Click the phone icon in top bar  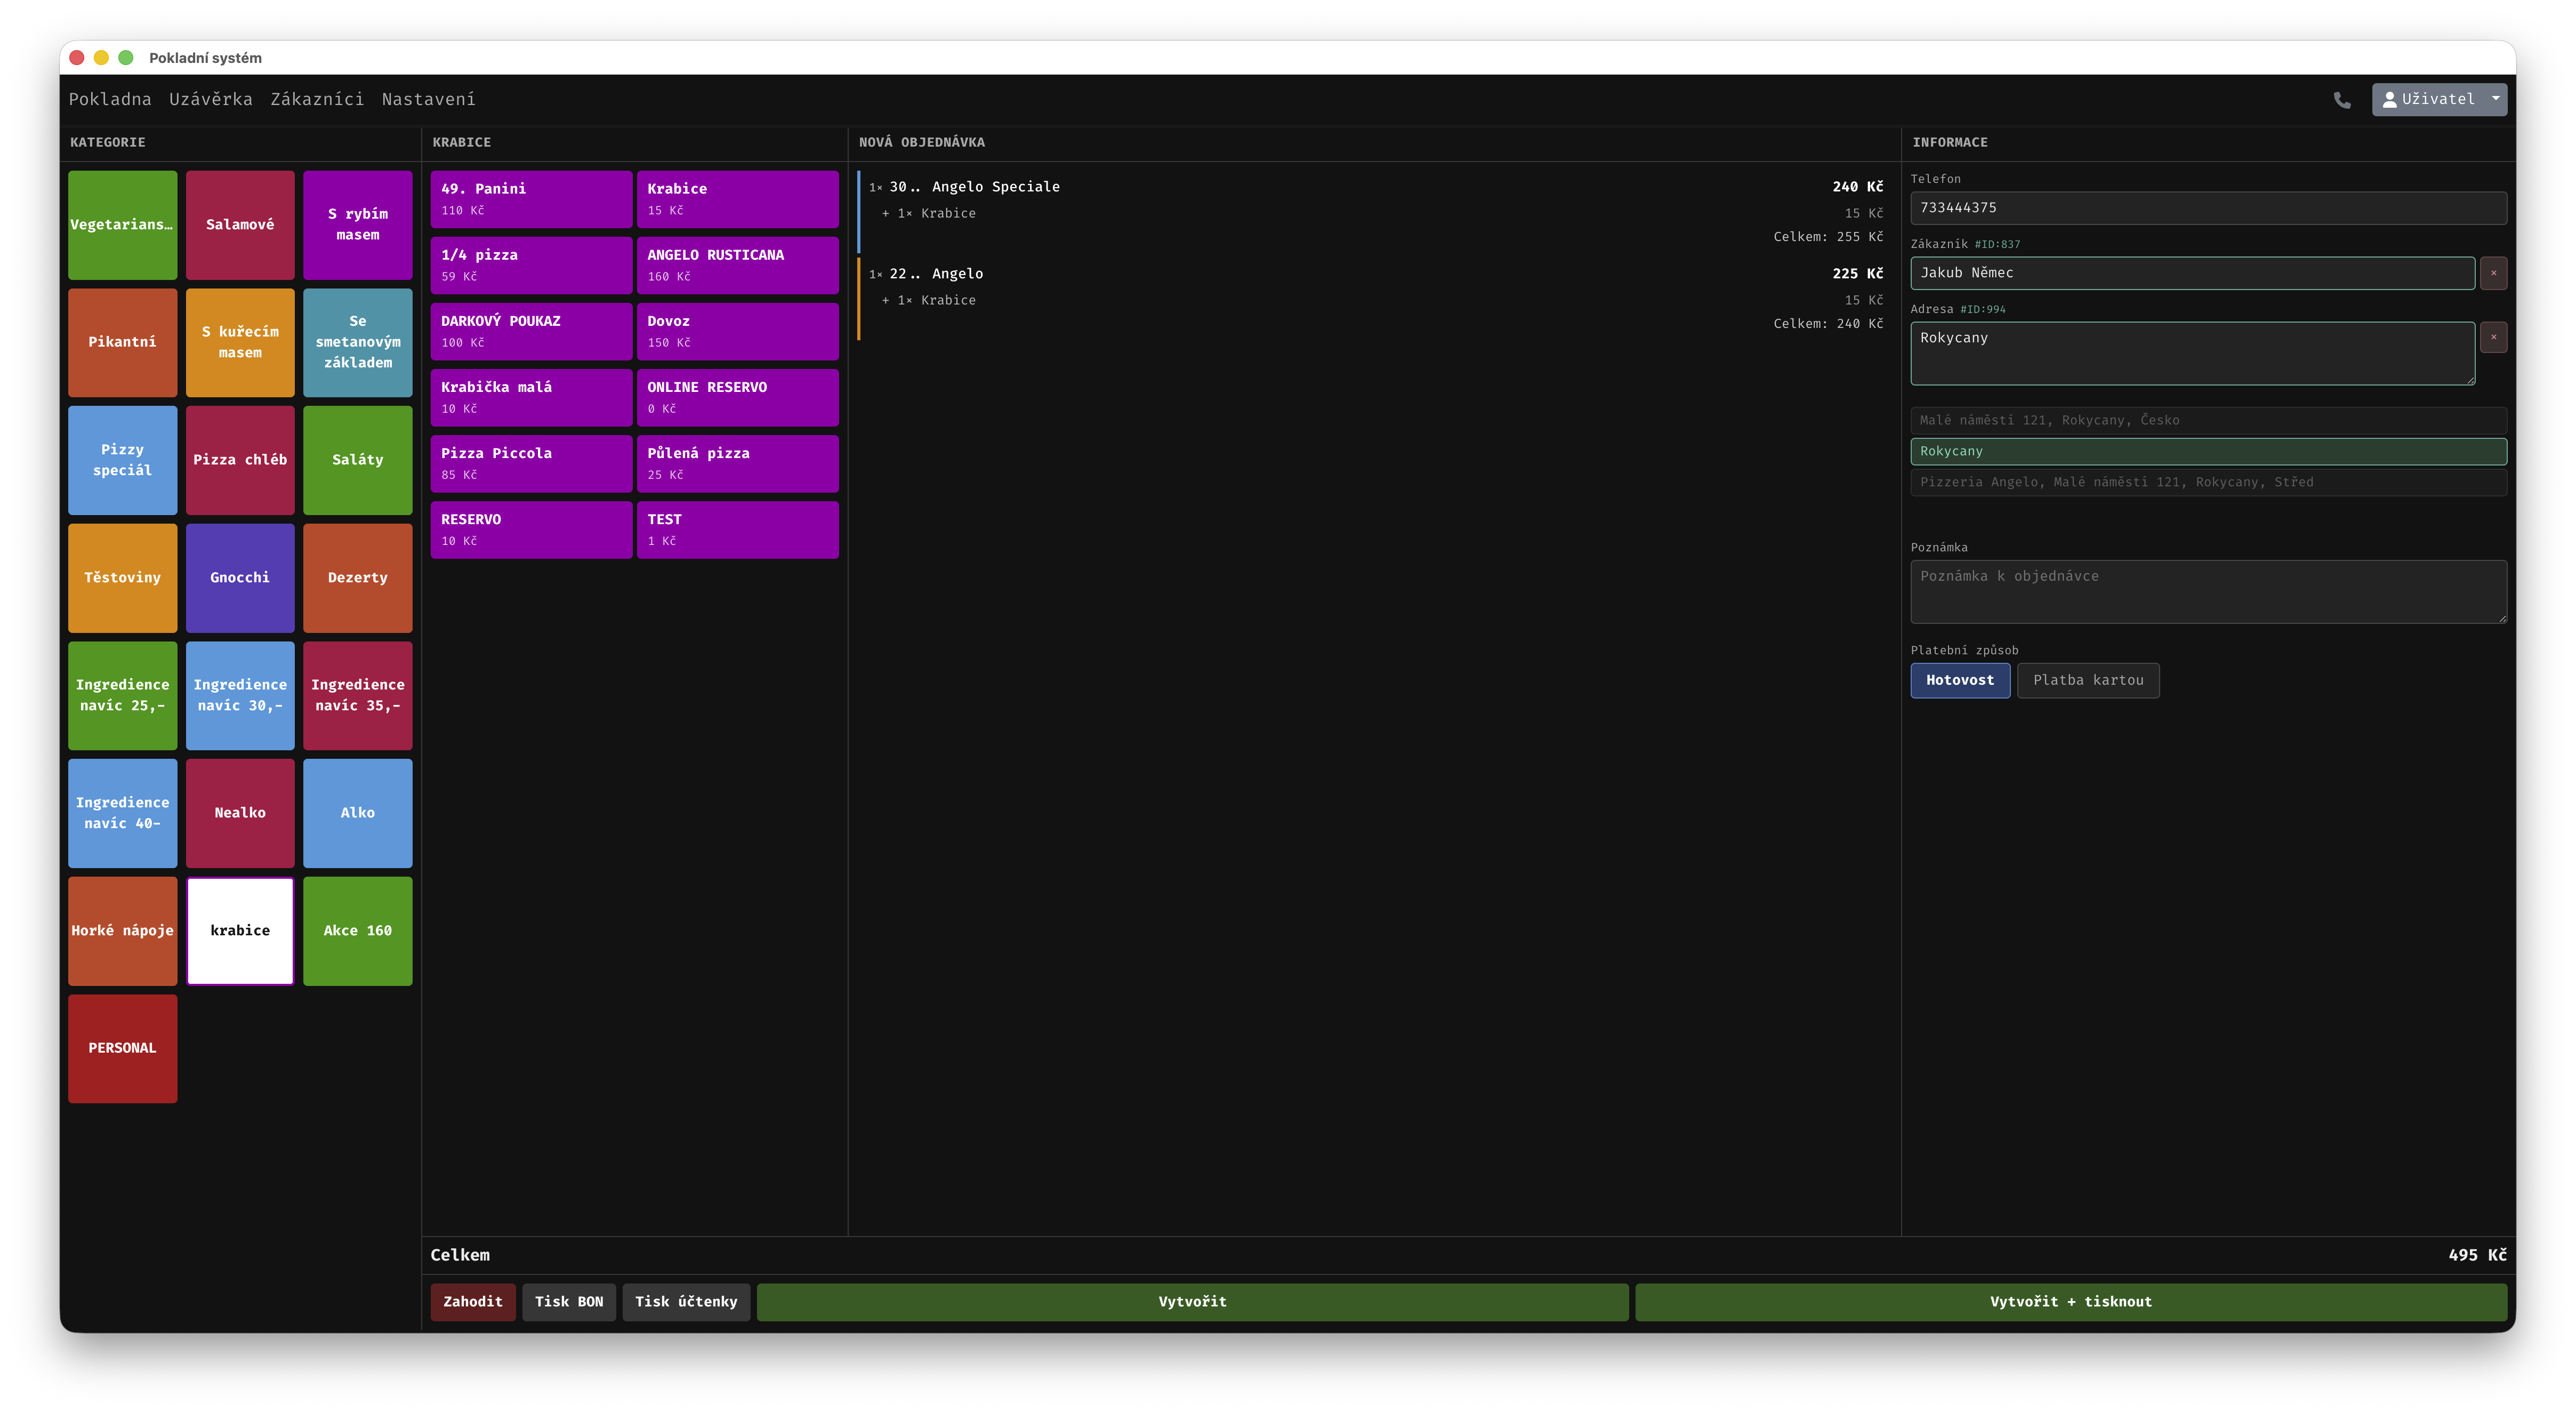[x=2341, y=100]
